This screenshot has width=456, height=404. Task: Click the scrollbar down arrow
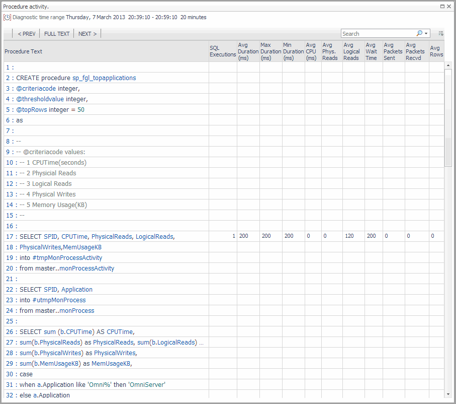tap(448, 394)
